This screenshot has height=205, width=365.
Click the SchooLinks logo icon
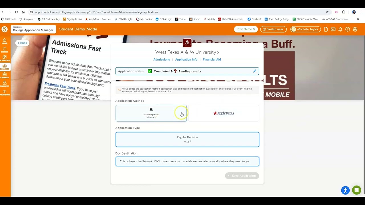[5, 29]
